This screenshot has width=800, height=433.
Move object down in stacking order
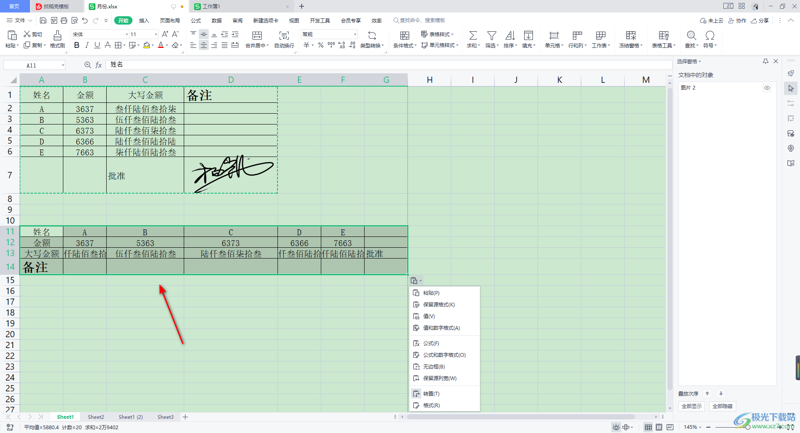click(x=721, y=393)
